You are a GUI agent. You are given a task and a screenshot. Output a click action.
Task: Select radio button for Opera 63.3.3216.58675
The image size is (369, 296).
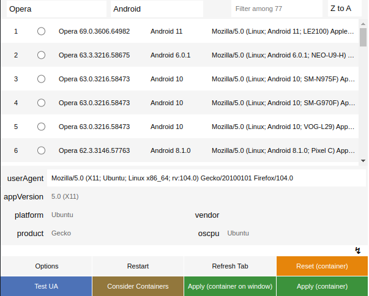(41, 55)
